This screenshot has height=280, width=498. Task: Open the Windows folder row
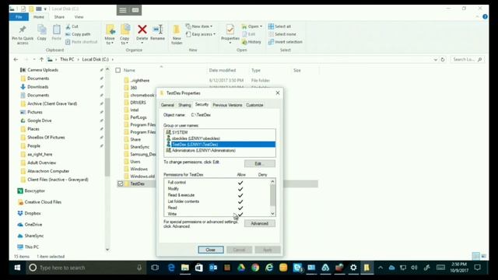click(x=139, y=169)
